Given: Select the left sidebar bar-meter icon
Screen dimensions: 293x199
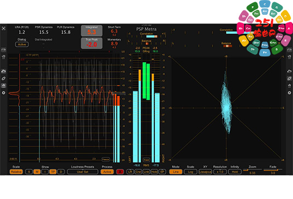Looking at the screenshot, I should point(3,86).
